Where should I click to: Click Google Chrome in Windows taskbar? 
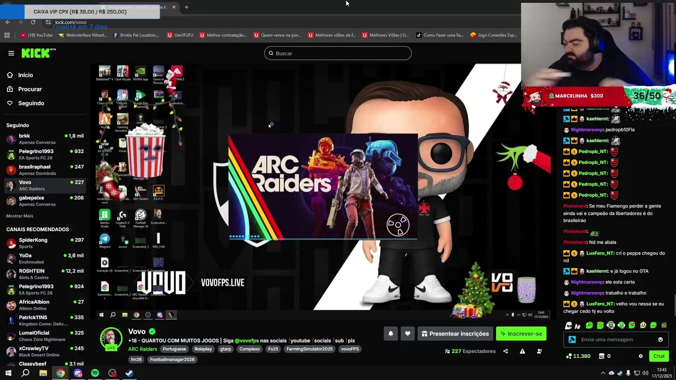[61, 373]
